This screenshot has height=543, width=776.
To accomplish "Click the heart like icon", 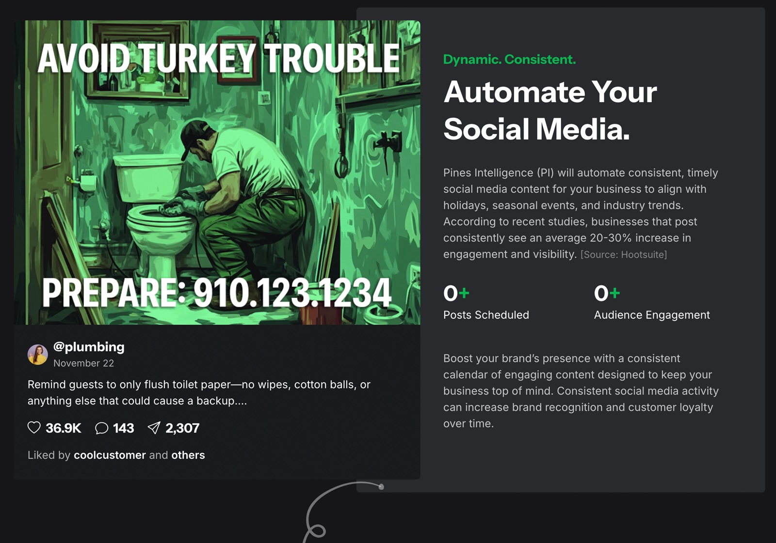I will (x=34, y=428).
